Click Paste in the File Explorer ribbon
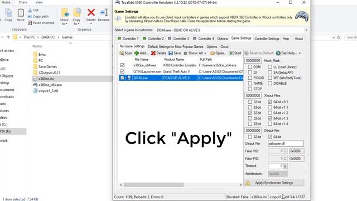 (x=21, y=15)
